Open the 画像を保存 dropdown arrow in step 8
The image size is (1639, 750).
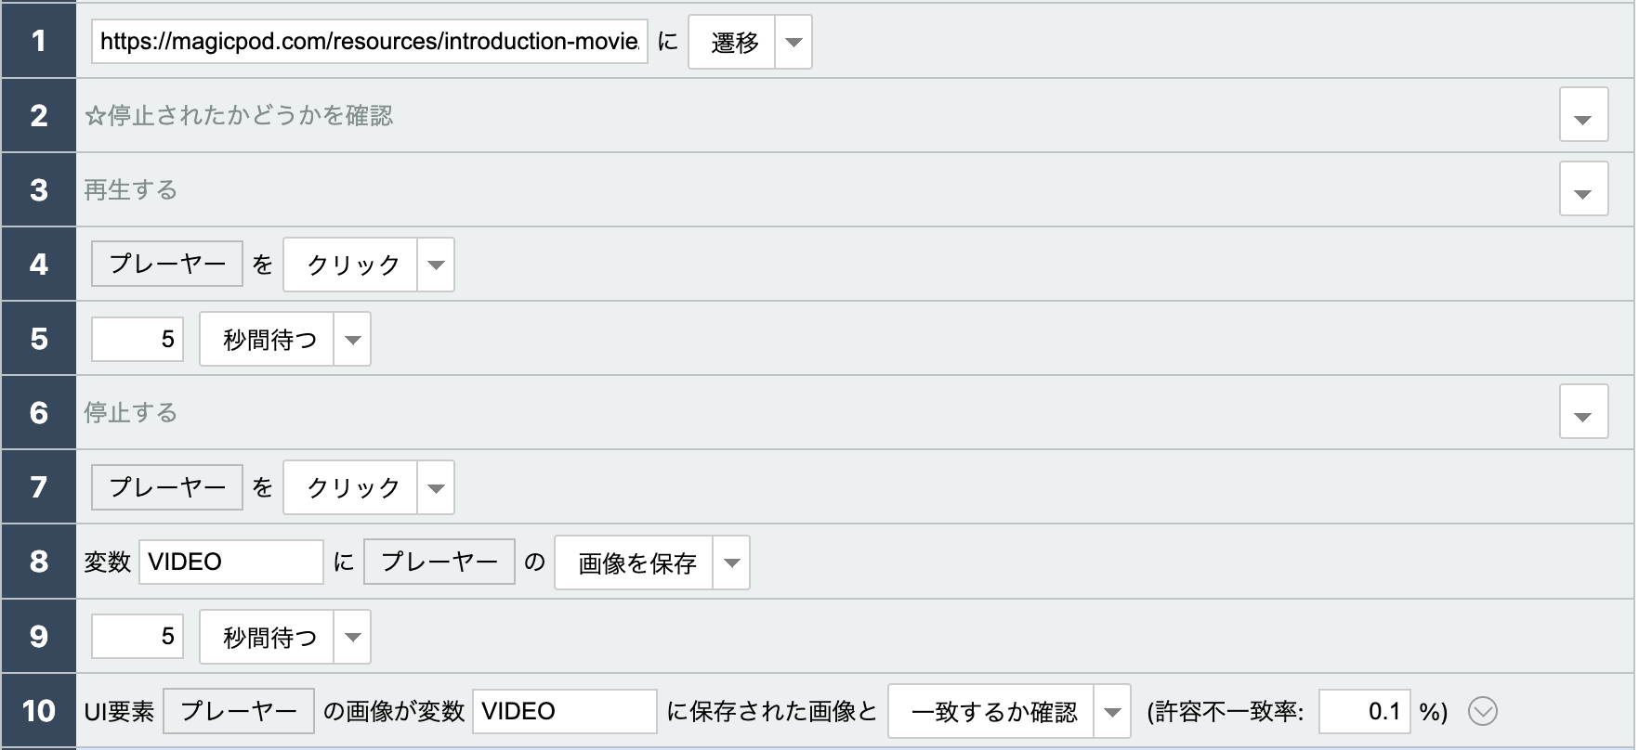tap(731, 562)
